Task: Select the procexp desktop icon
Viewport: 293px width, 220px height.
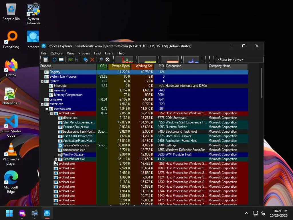Action: (33, 40)
